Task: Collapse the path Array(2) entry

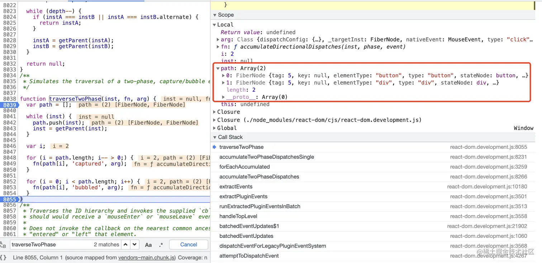Action: pos(218,68)
